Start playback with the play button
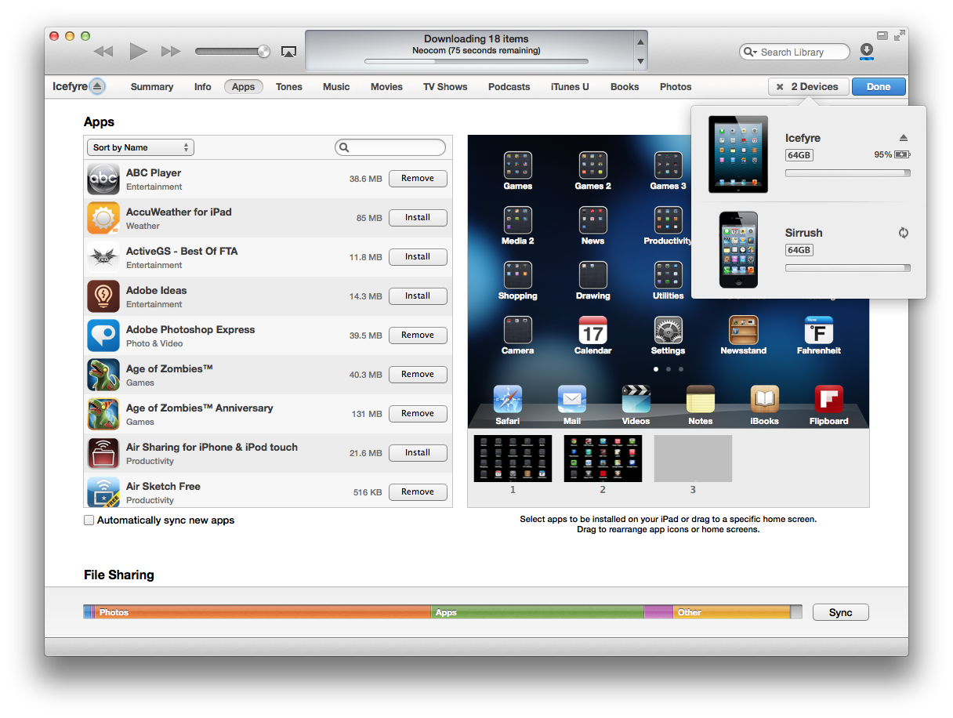 139,52
